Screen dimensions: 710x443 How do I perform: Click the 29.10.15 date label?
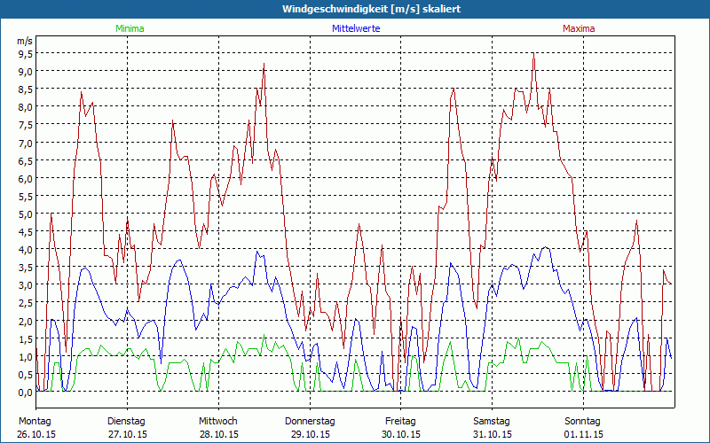tap(310, 434)
